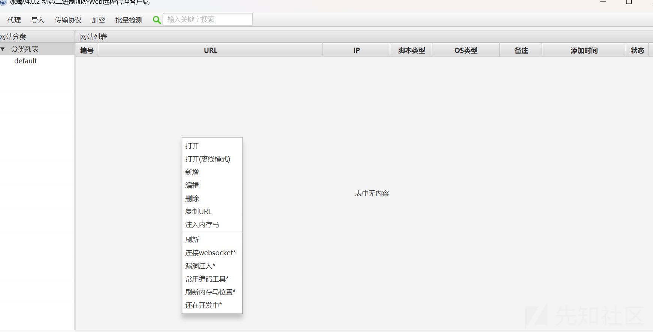This screenshot has height=332, width=653.
Task: Click the Behinder app icon in title bar
Action: pyautogui.click(x=3, y=2)
